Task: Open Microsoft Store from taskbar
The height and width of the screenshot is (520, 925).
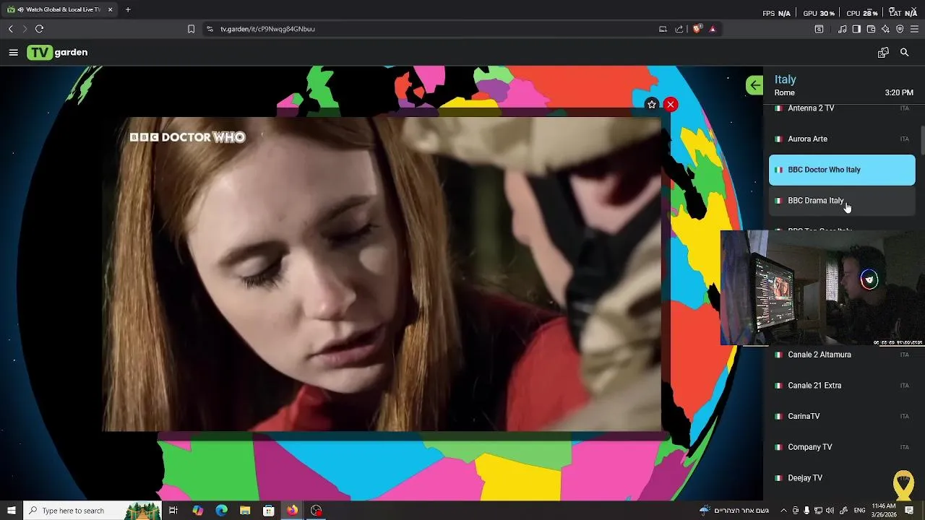Action: [x=269, y=511]
